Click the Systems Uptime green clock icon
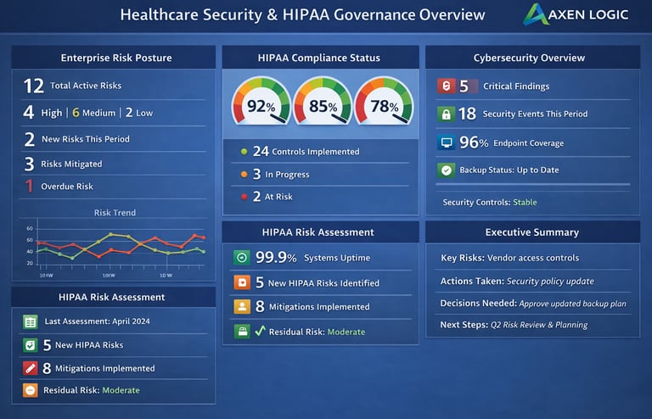This screenshot has height=419, width=652. tap(242, 258)
